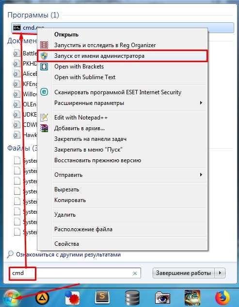Expand Расширенные параметры submenu arrow

point(201,103)
